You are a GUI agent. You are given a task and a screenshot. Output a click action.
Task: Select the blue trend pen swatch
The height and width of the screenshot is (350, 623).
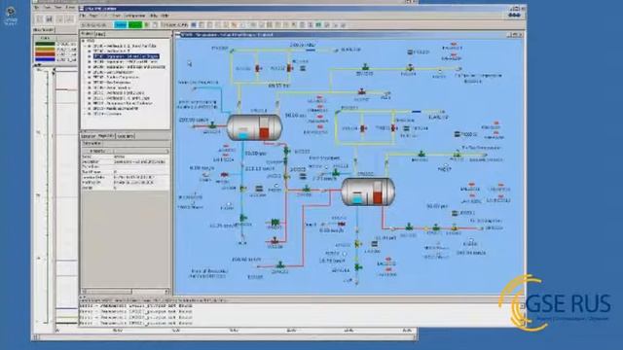(x=45, y=59)
